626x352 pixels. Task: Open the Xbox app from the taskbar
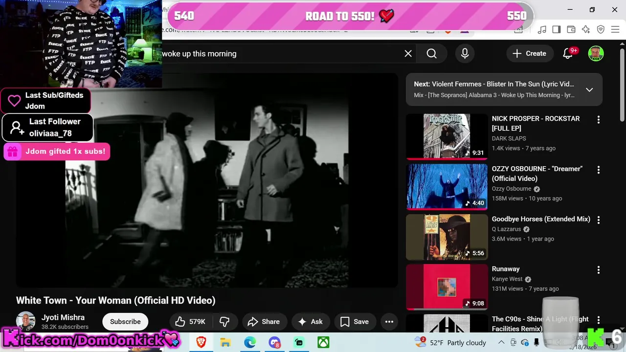pos(323,342)
